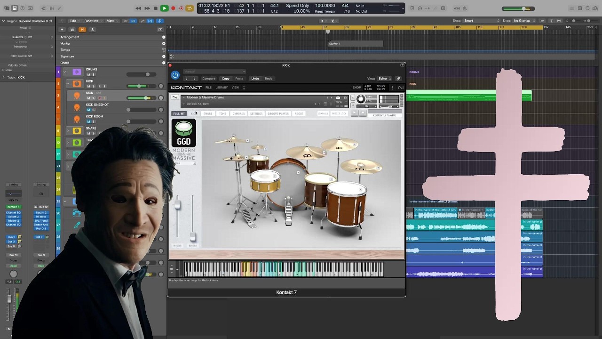Open Kontakt LIBRARY menu
The image size is (602, 339).
click(x=222, y=88)
